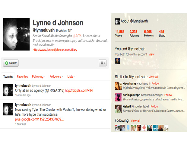
Task: Open the picplz.com link in first tweet
Action: (79, 90)
